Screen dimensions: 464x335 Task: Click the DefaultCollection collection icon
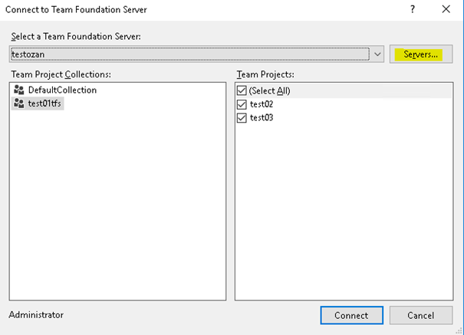tap(19, 90)
